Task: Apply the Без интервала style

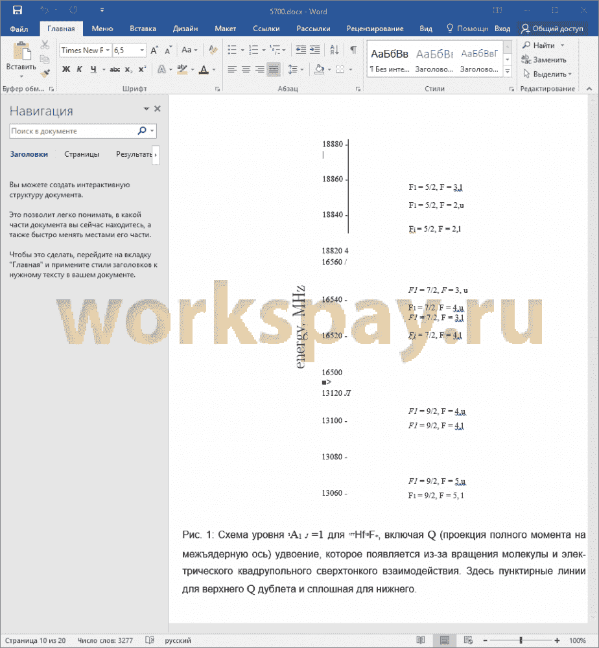Action: pyautogui.click(x=390, y=60)
